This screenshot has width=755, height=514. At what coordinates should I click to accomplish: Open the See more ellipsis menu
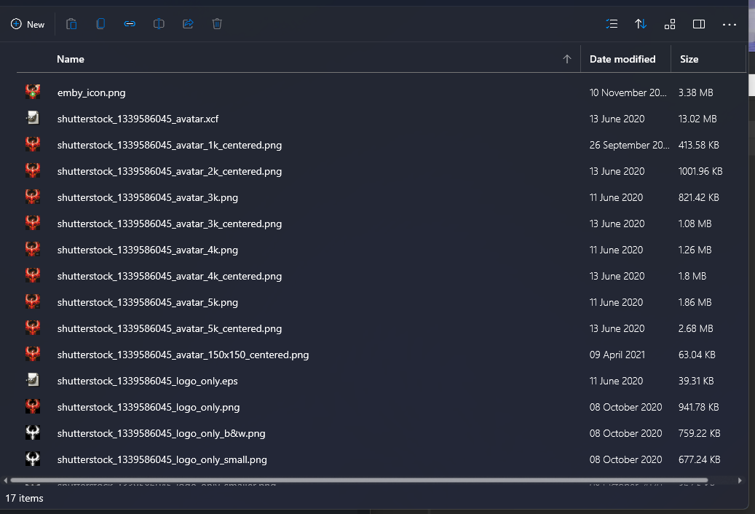point(729,24)
